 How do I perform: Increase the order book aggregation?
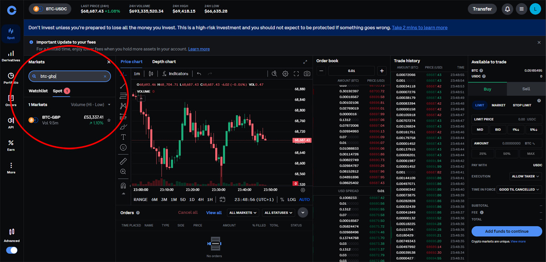(x=382, y=71)
